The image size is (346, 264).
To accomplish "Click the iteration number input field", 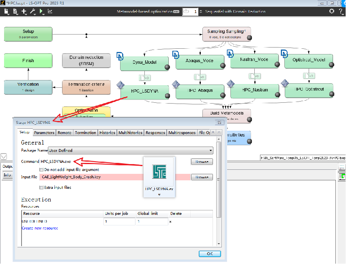I will click(190, 11).
